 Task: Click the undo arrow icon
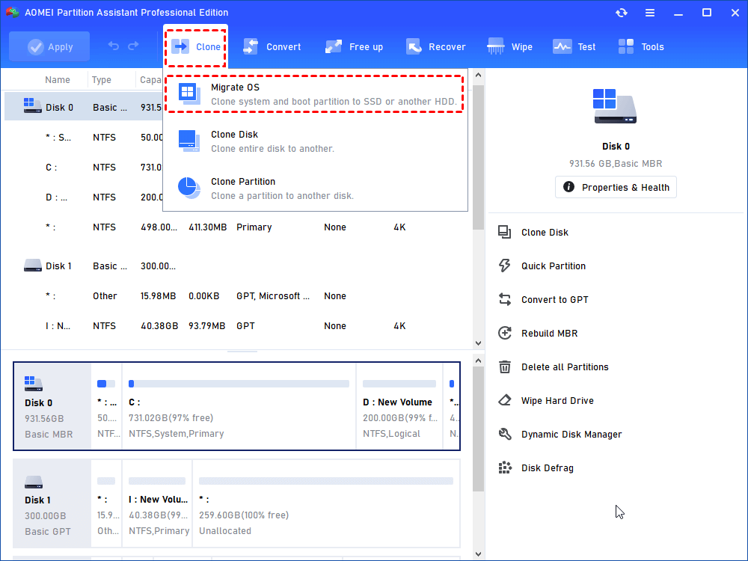click(x=113, y=46)
